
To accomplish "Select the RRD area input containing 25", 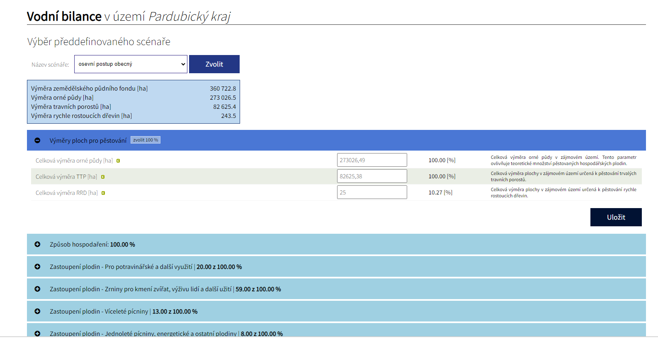I will click(x=372, y=192).
